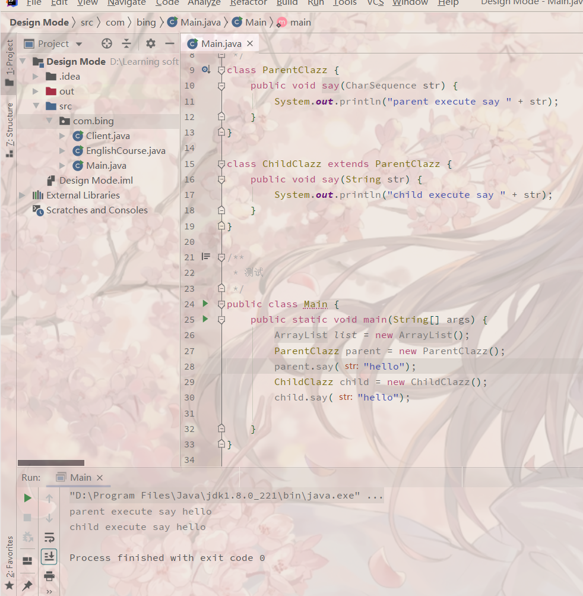Viewport: 583px width, 596px height.
Task: Click run gutter arrow beside main method line 25
Action: pyautogui.click(x=205, y=319)
